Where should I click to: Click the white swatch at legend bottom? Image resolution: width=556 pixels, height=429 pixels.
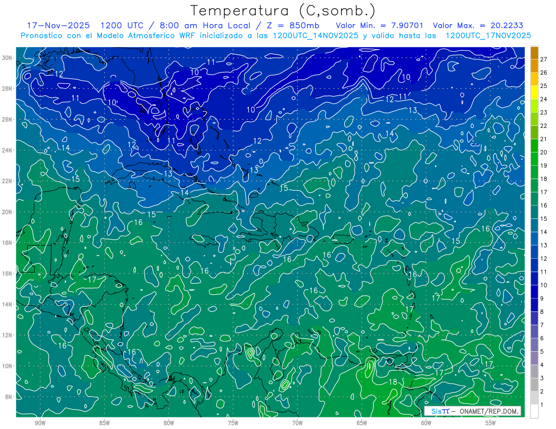point(535,411)
